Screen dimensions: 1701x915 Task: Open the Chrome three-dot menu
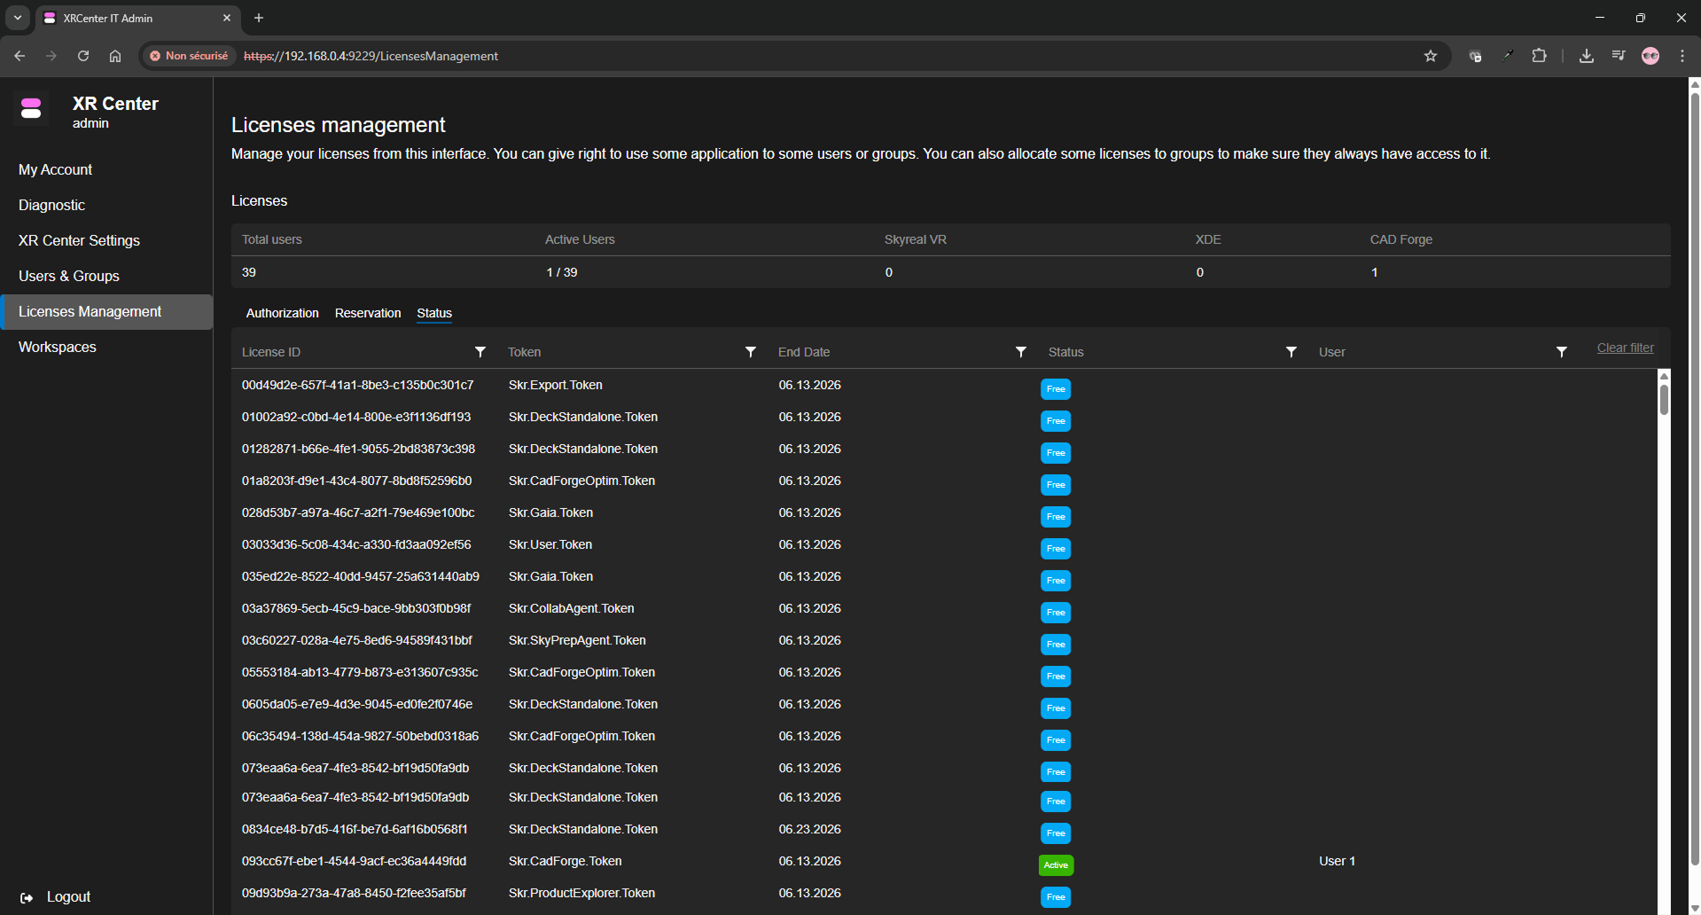pyautogui.click(x=1681, y=56)
